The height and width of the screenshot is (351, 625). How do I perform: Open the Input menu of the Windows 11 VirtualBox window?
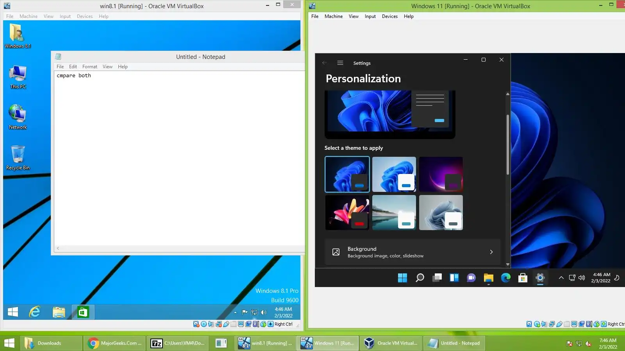(x=370, y=16)
